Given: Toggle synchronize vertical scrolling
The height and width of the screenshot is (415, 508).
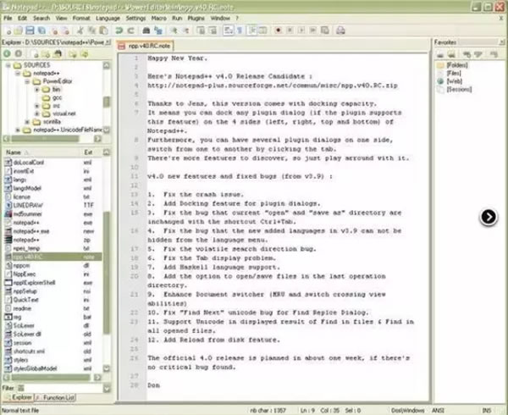Looking at the screenshot, I should [201, 30].
